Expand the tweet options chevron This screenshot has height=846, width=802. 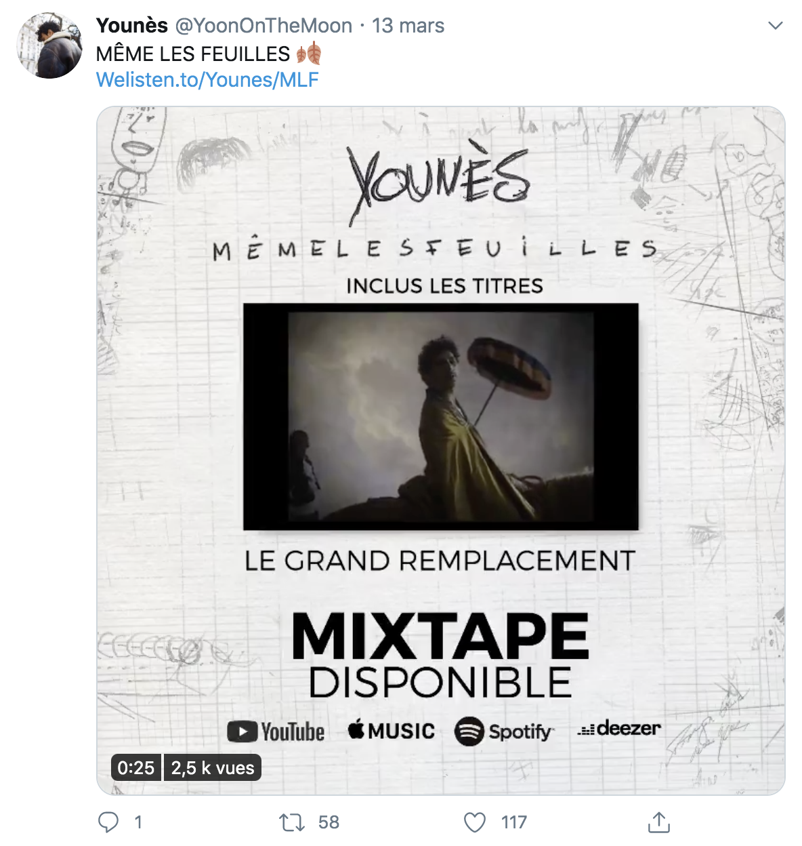tap(776, 26)
